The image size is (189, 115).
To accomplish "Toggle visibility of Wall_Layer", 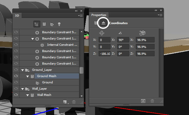I will [x=16, y=88].
